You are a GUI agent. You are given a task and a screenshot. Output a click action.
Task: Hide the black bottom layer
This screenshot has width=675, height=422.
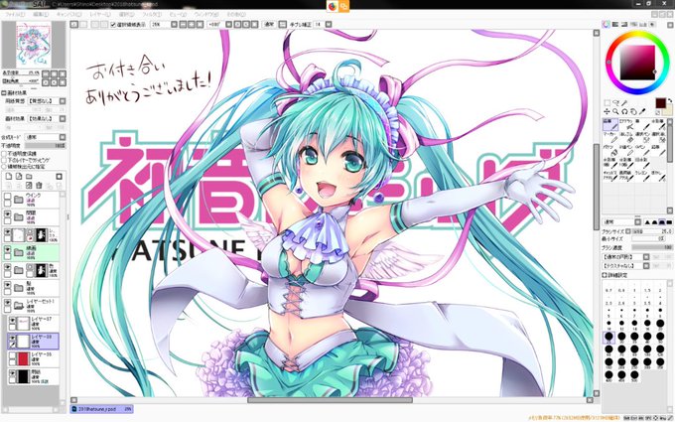(x=12, y=373)
